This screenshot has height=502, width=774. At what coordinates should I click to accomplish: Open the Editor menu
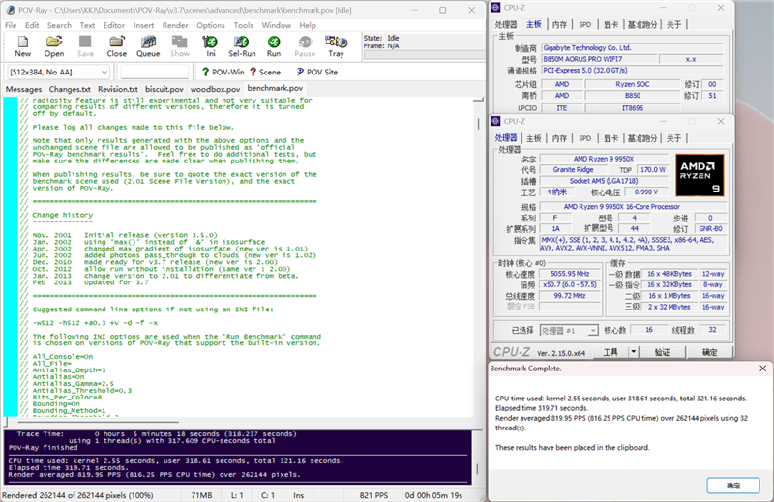114,25
